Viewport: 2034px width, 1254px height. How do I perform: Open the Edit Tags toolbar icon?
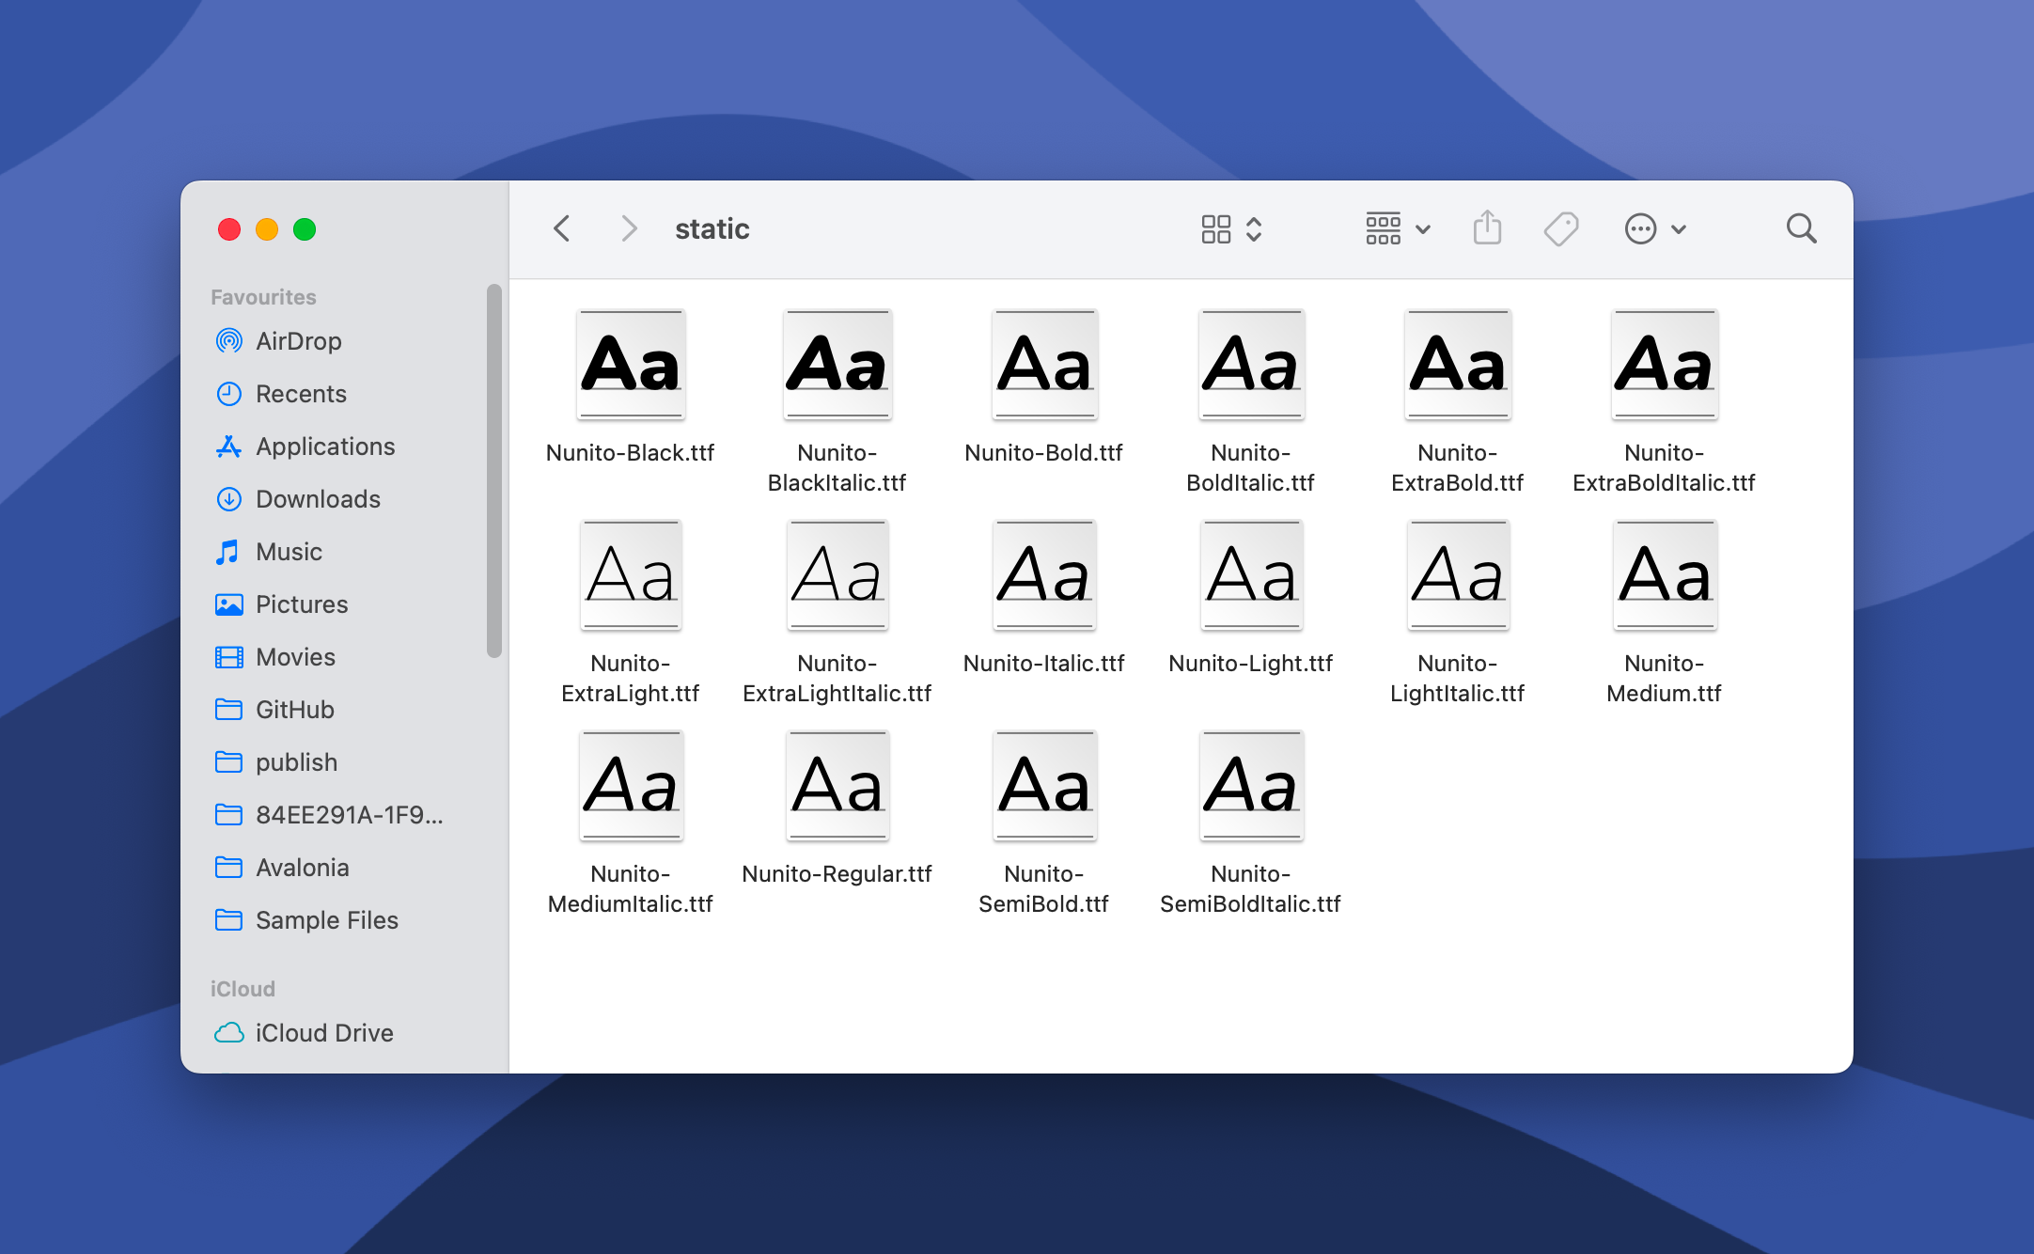(x=1561, y=228)
